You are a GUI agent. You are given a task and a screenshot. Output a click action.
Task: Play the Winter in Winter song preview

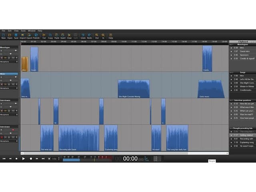pyautogui.click(x=231, y=86)
